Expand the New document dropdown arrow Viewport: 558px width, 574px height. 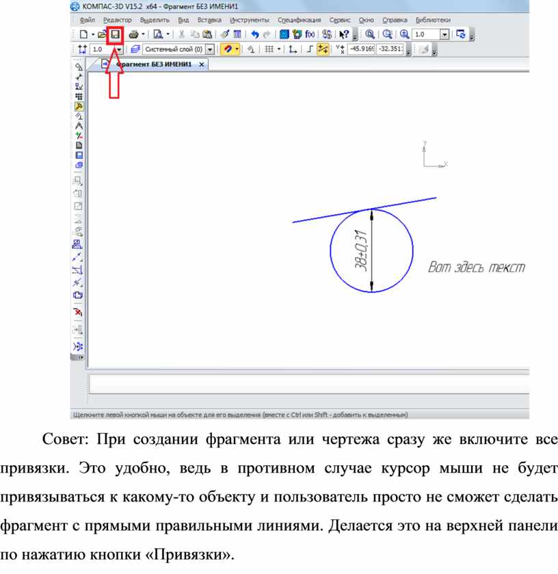pyautogui.click(x=92, y=34)
